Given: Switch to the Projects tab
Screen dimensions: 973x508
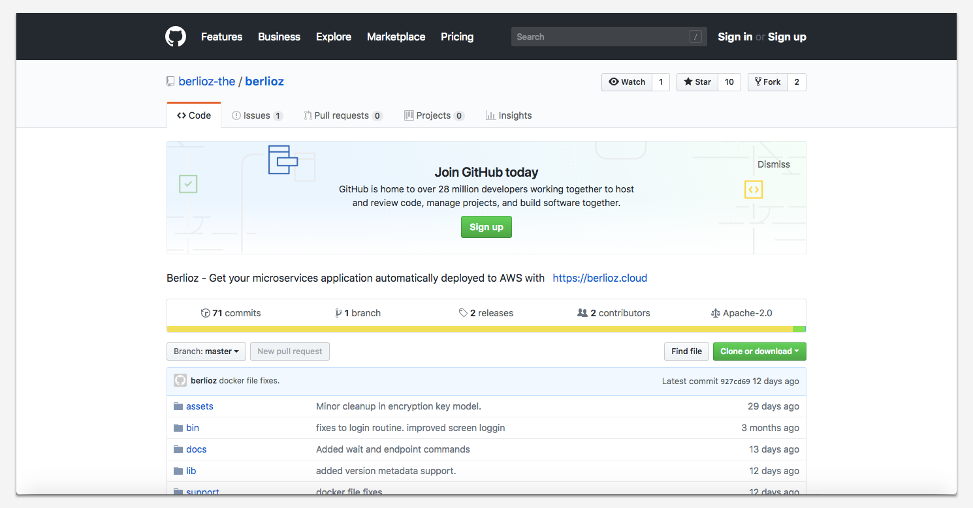Looking at the screenshot, I should tap(434, 115).
